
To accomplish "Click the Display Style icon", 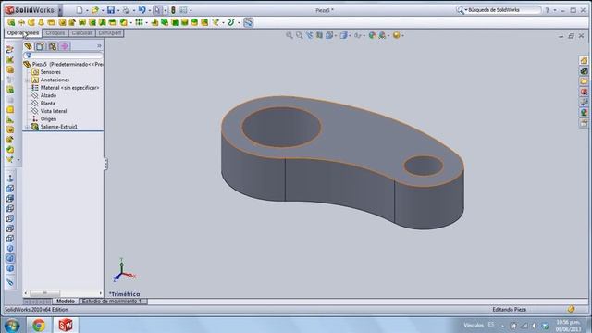I will (x=343, y=35).
